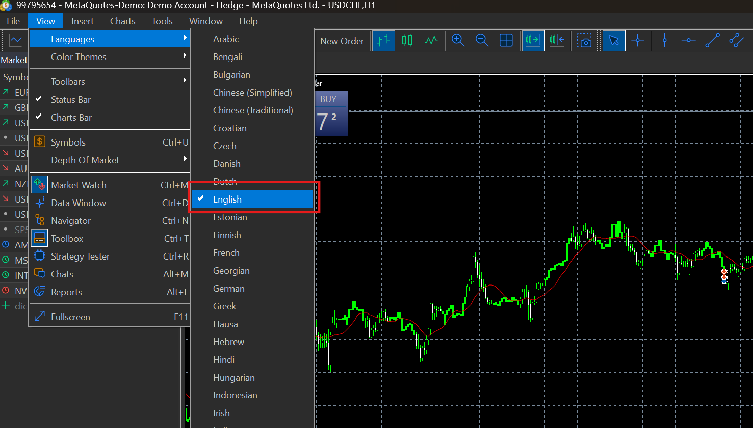The image size is (753, 428).
Task: Take a chart screenshot with camera icon
Action: coord(584,41)
